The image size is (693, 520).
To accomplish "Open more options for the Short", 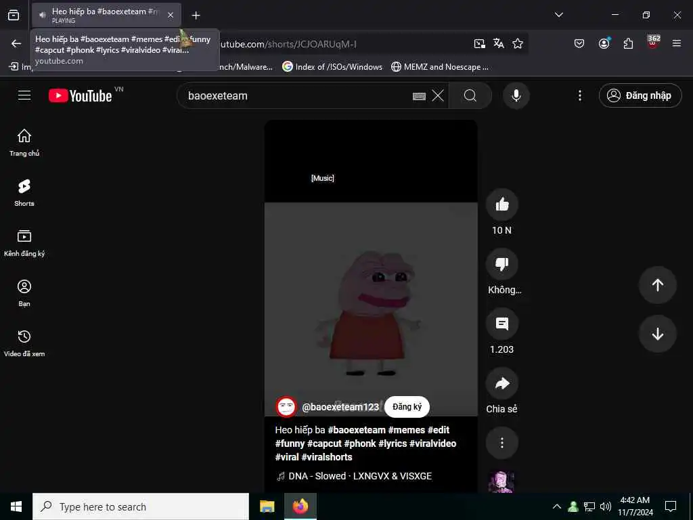I will [x=502, y=443].
